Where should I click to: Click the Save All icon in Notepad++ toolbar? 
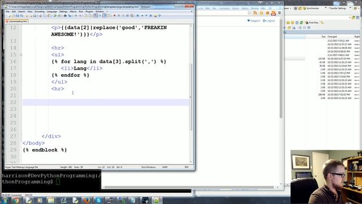click(21, 16)
